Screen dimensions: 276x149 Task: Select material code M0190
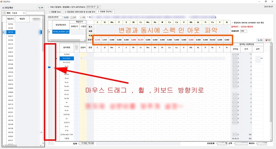tap(10, 40)
